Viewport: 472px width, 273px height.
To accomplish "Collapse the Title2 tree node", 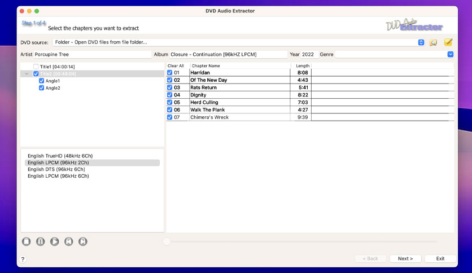I will click(27, 74).
